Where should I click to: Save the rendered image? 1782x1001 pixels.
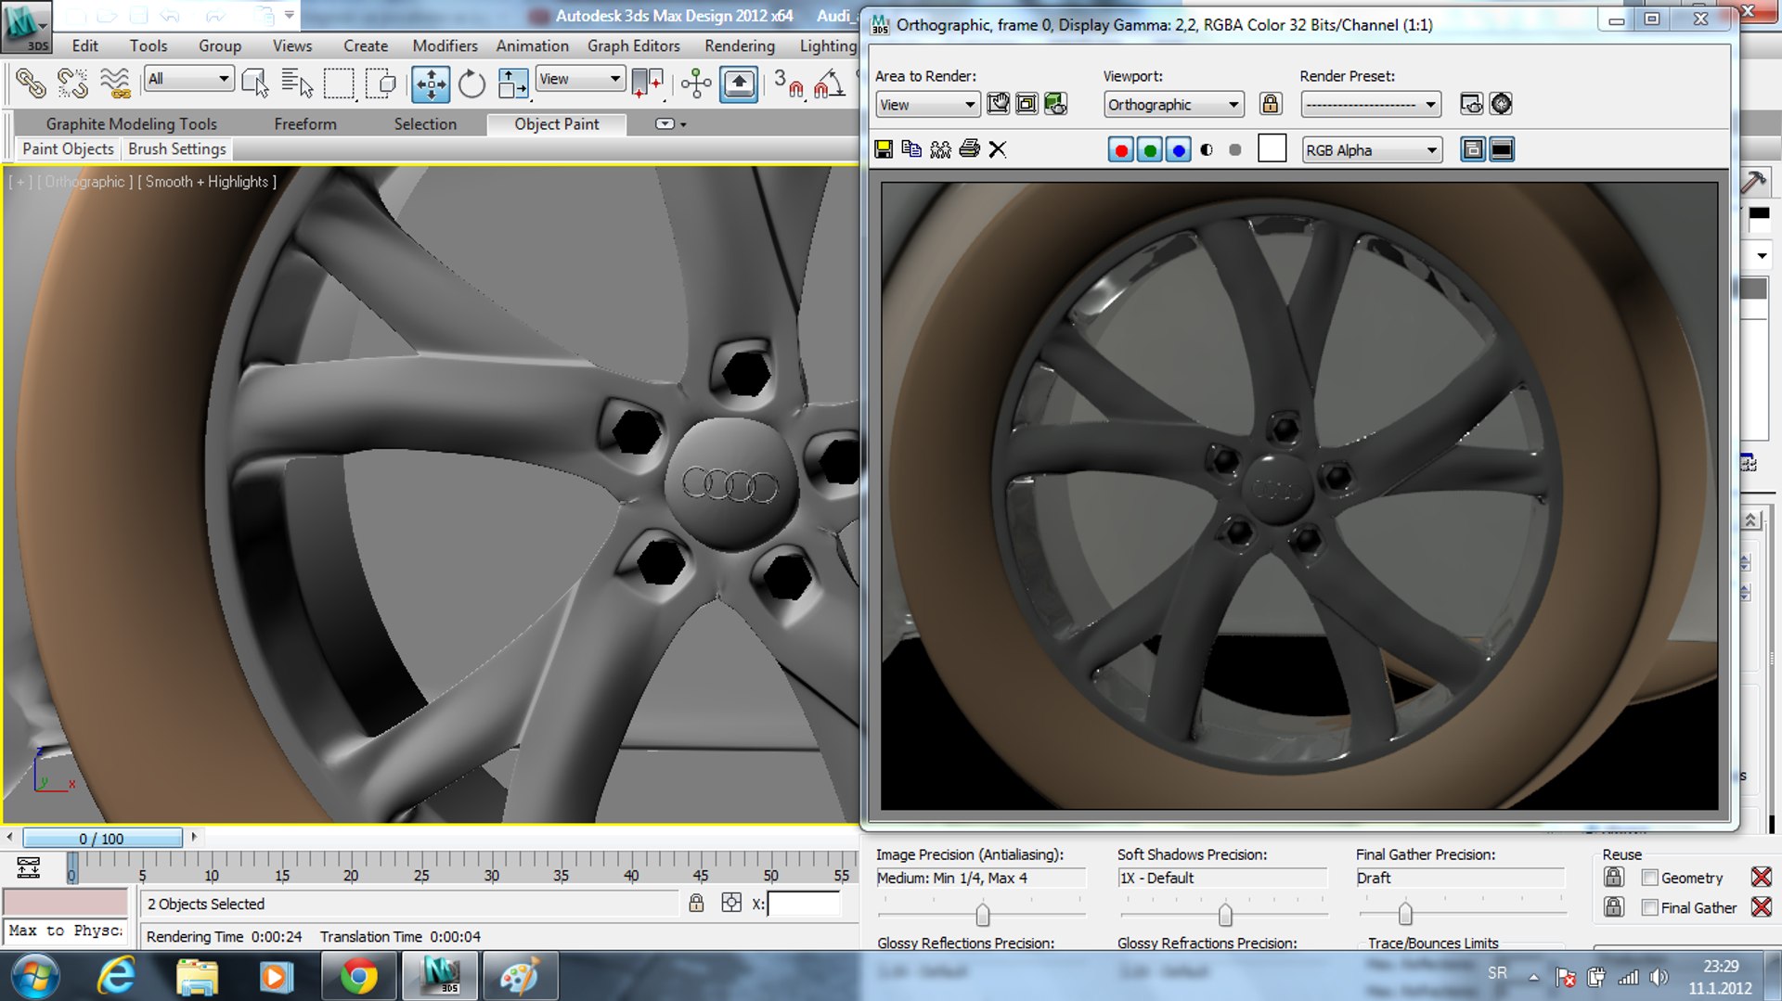coord(884,149)
